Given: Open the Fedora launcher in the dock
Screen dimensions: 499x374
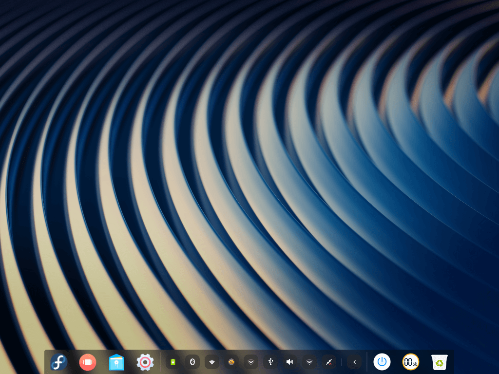Looking at the screenshot, I should tap(59, 362).
